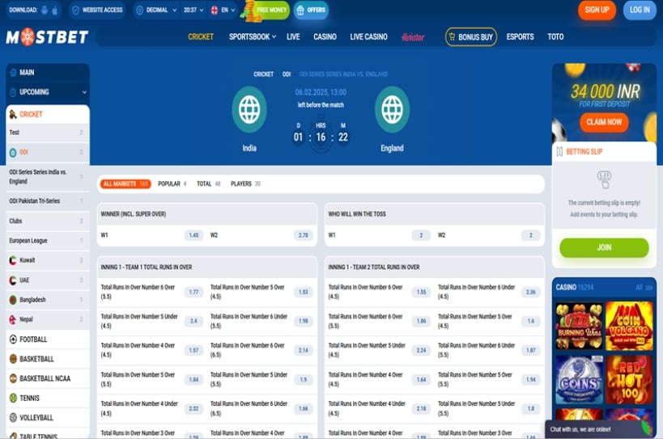663x439 pixels.
Task: Click the England team globe icon
Action: click(x=392, y=110)
